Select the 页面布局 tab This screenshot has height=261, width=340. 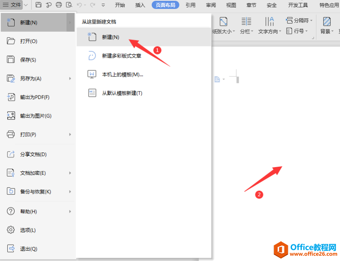tap(166, 5)
